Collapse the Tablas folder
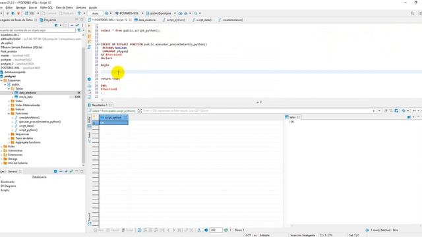 point(9,88)
